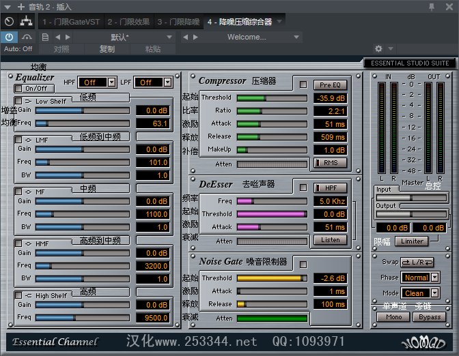Image resolution: width=459 pixels, height=356 pixels.
Task: Toggle the plugin power bypass icon
Action: (9, 37)
